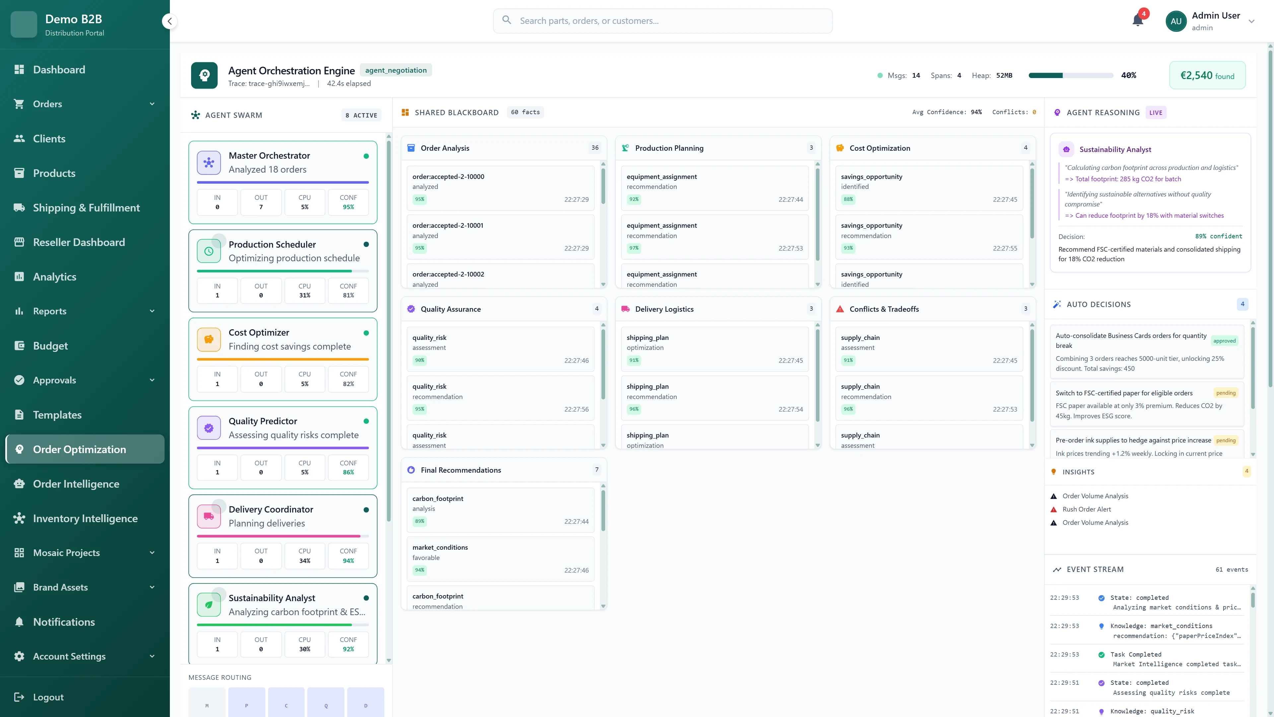Click the agent_negotiation badge
The height and width of the screenshot is (717, 1274).
click(396, 70)
